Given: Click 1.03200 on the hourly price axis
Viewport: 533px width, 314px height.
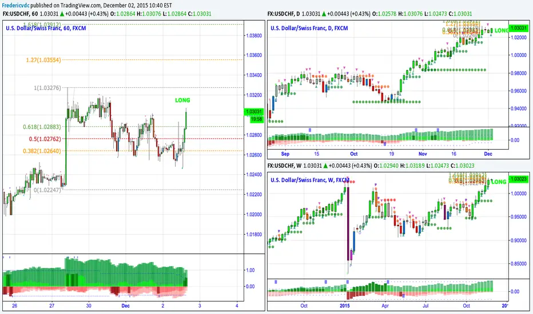Looking at the screenshot, I should click(254, 95).
